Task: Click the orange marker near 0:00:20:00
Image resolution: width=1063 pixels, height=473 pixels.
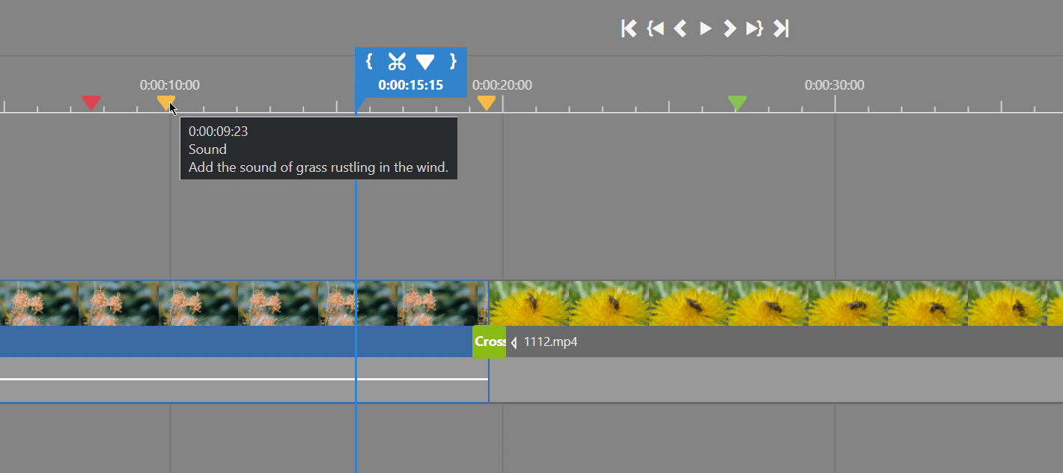Action: pos(487,102)
